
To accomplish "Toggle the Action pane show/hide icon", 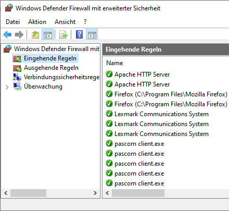I will (x=92, y=34).
